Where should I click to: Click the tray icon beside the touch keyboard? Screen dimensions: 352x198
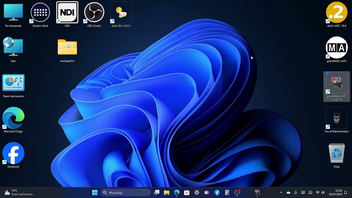coord(310,193)
